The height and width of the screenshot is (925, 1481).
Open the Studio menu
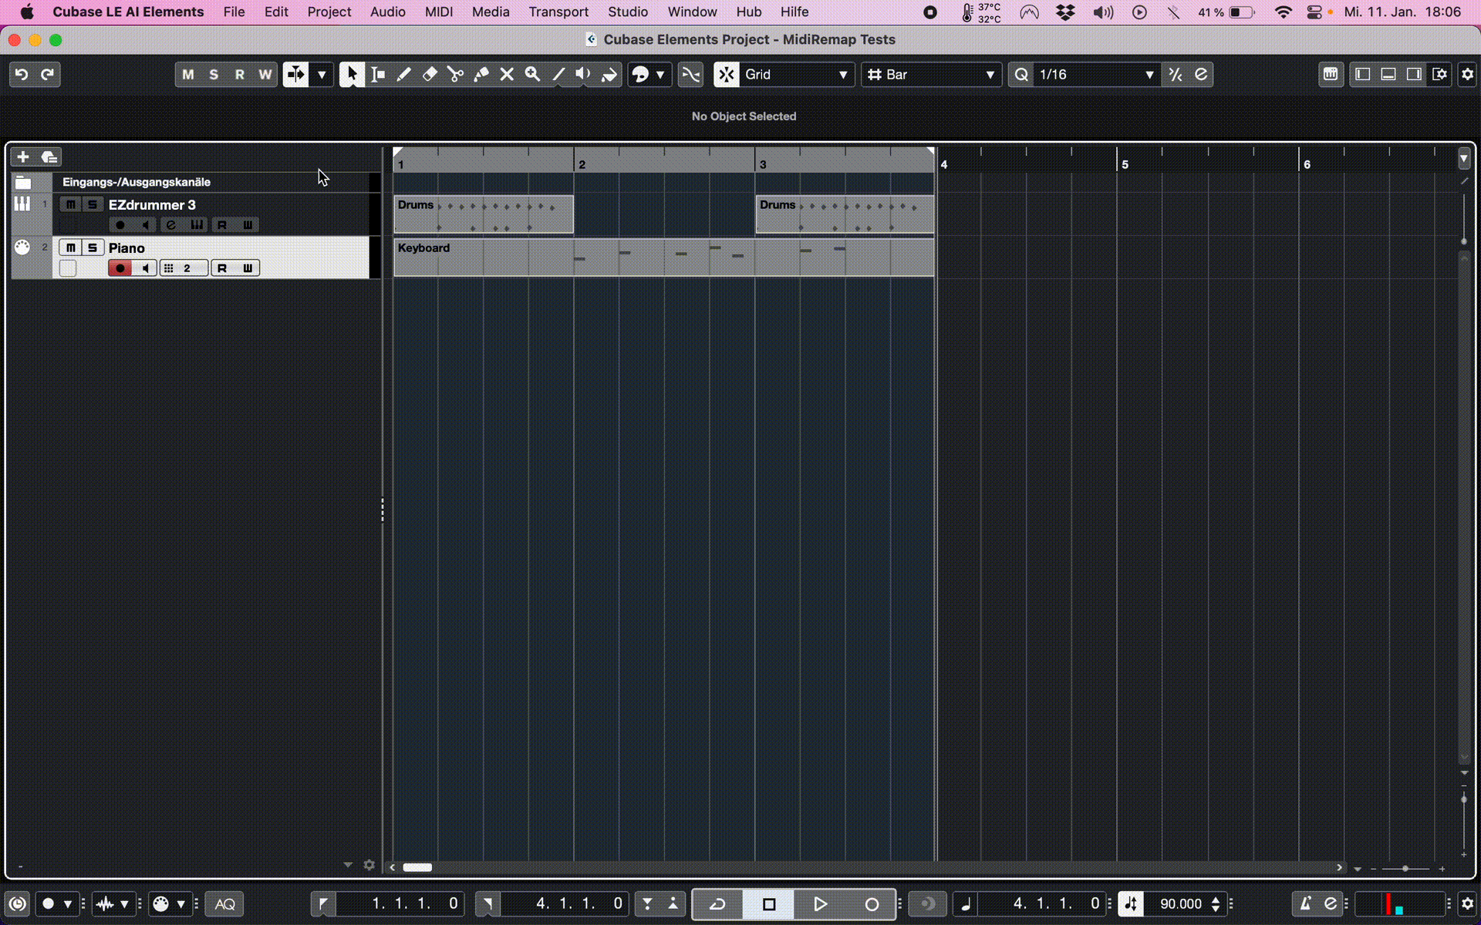(x=628, y=12)
